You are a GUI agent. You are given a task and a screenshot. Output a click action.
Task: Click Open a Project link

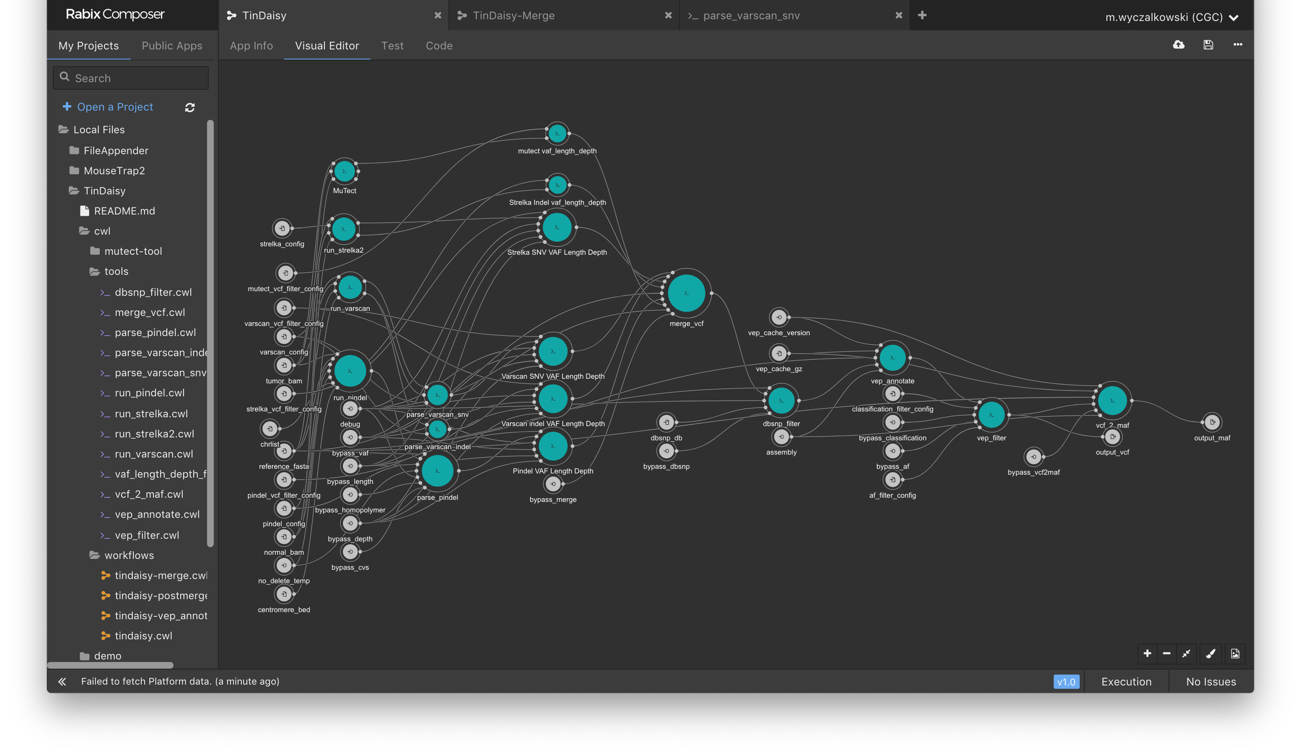point(114,107)
